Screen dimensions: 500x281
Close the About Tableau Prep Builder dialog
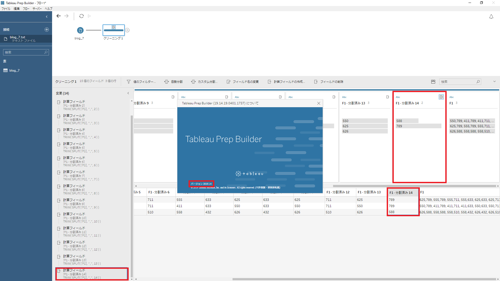(318, 103)
